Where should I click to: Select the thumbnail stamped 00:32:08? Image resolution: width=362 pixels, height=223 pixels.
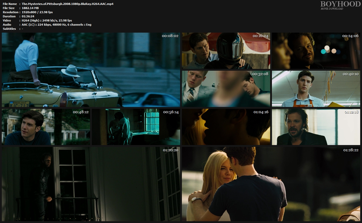(x=226, y=89)
